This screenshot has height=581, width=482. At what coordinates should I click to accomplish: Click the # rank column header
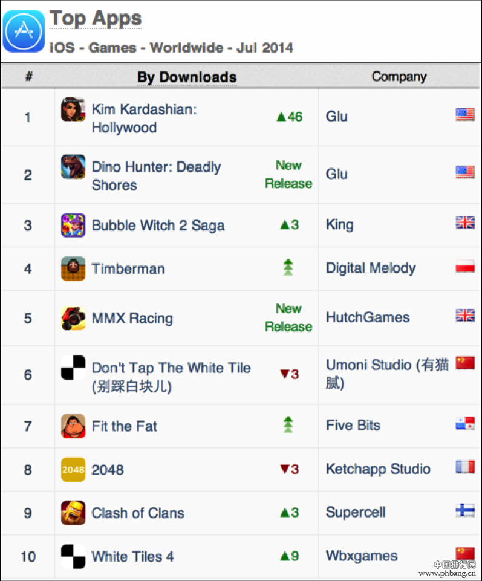[x=28, y=77]
